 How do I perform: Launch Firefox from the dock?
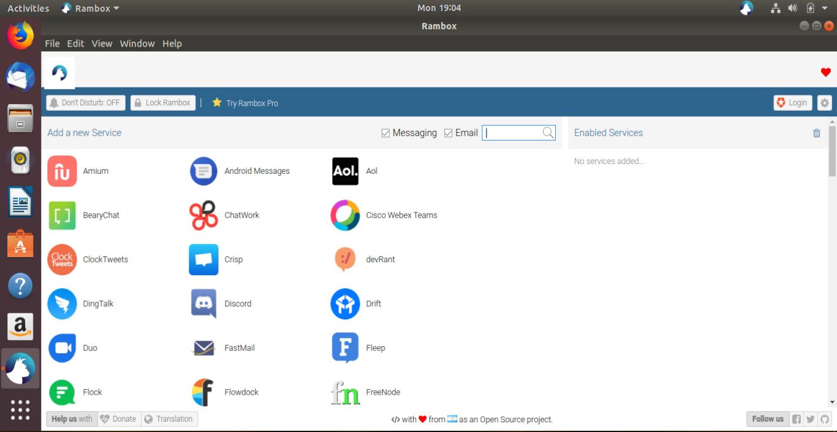(x=20, y=35)
